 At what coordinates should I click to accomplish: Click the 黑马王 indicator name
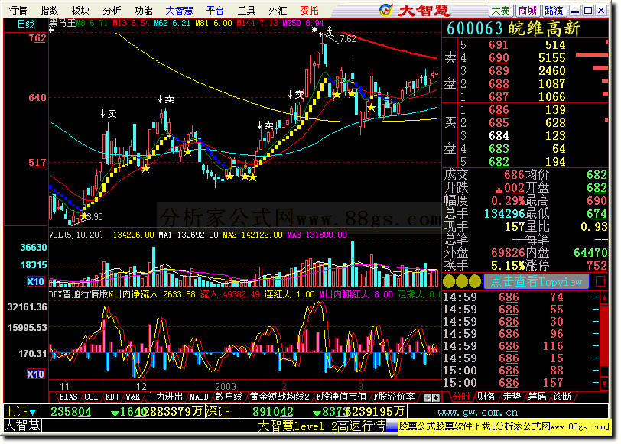point(62,24)
